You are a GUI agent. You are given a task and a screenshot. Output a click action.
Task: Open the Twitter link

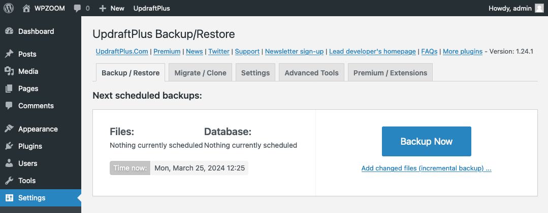219,52
